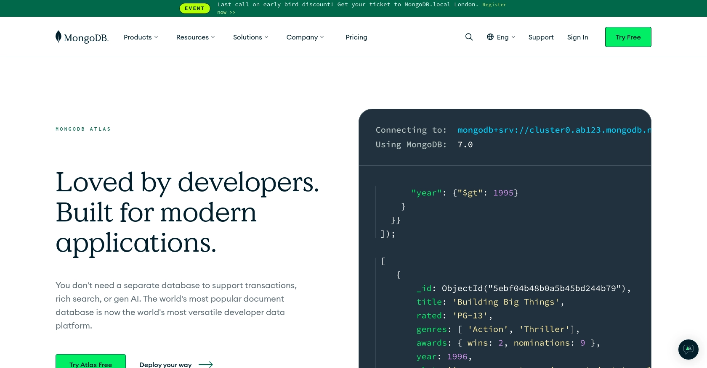Click the MONGODB ATLAS eyebrow text
Screen dimensions: 707x368
coord(83,129)
